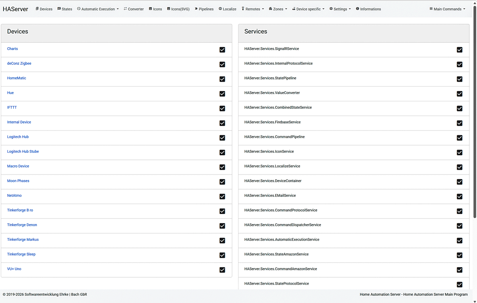The height and width of the screenshot is (303, 477).
Task: Click the Device specific icon
Action: (294, 9)
